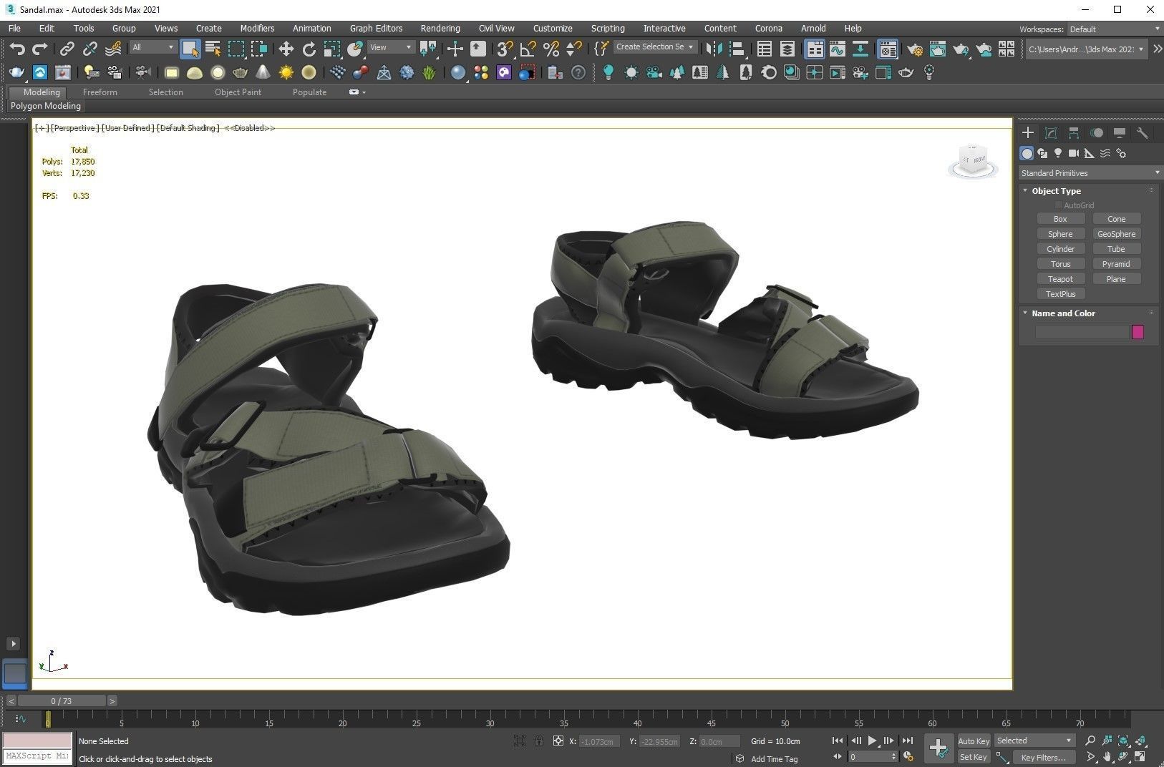
Task: Click the Torus object type button
Action: (x=1060, y=264)
